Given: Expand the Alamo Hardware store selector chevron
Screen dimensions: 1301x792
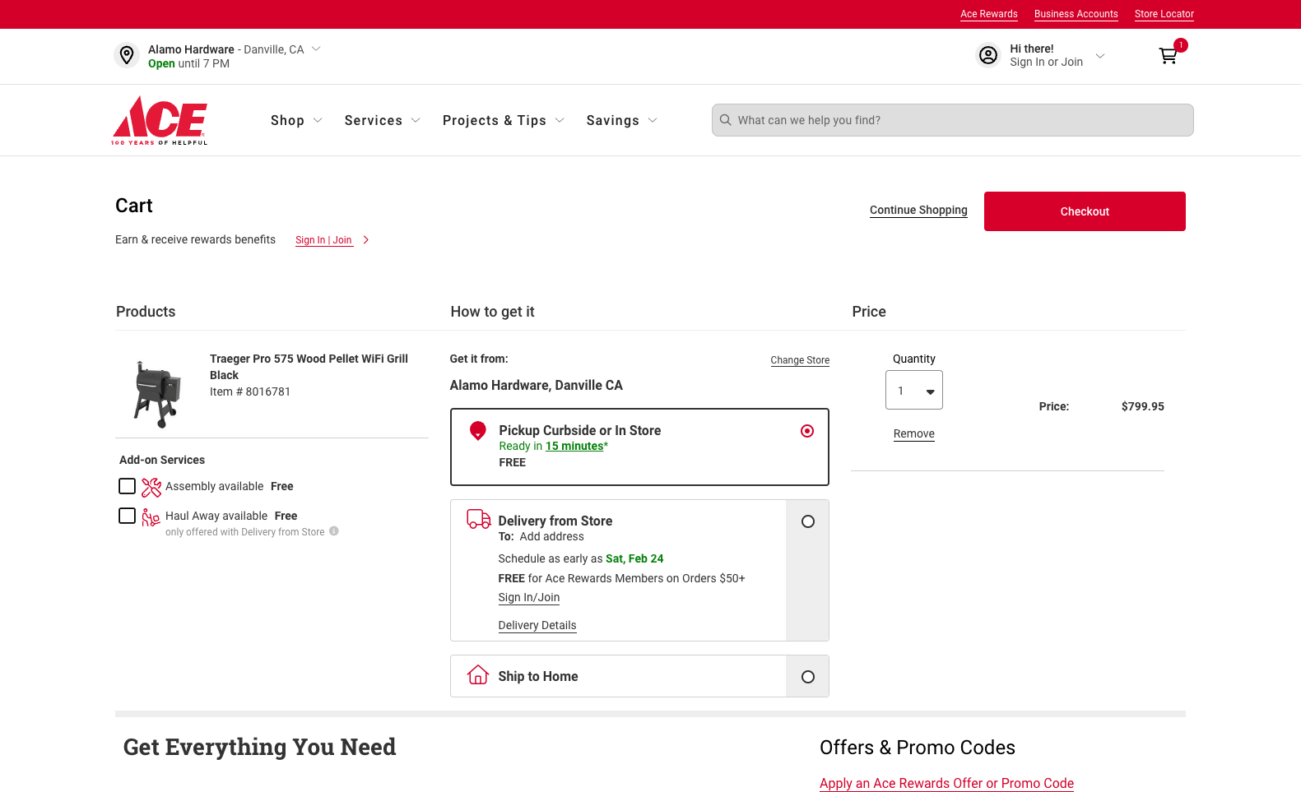Looking at the screenshot, I should point(316,49).
